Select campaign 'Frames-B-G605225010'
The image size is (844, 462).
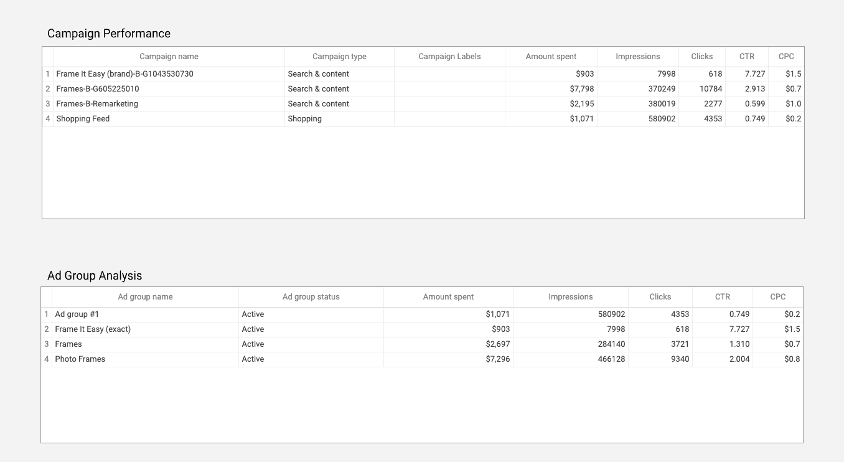point(98,89)
